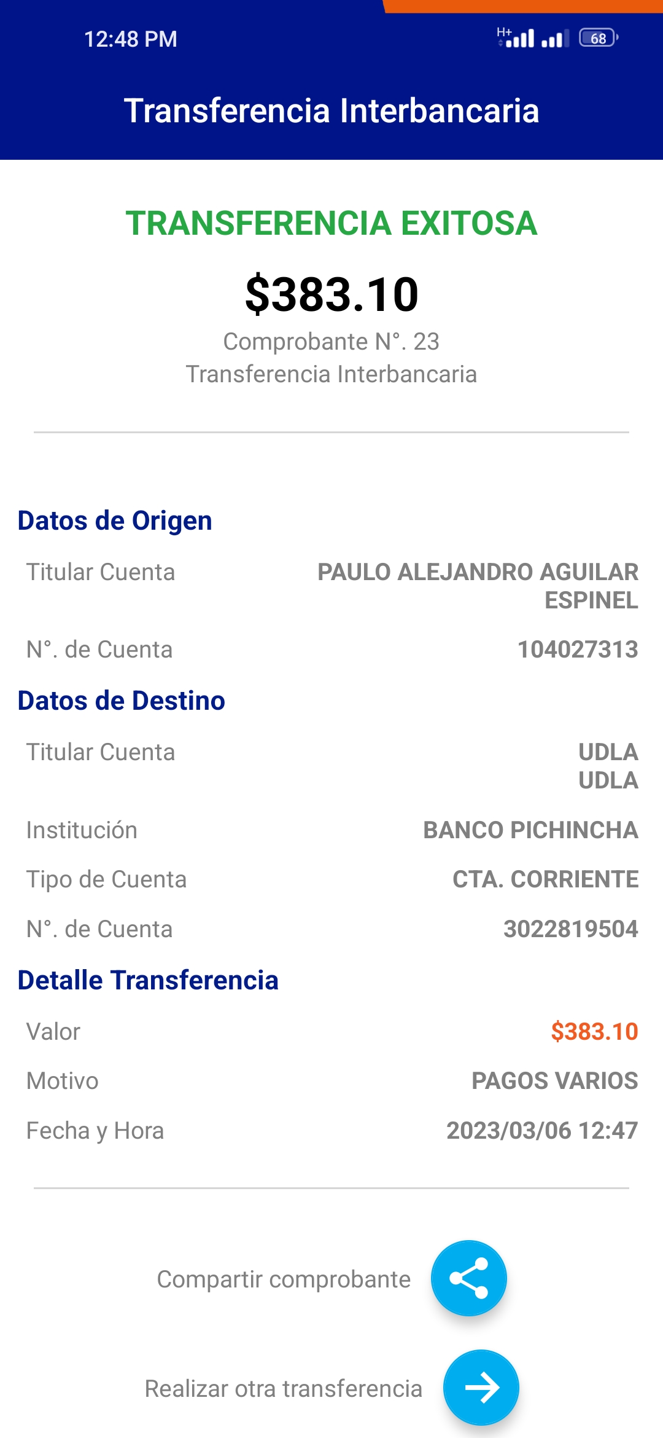Tap the second SIM signal bars
The image size is (663, 1438).
point(555,39)
